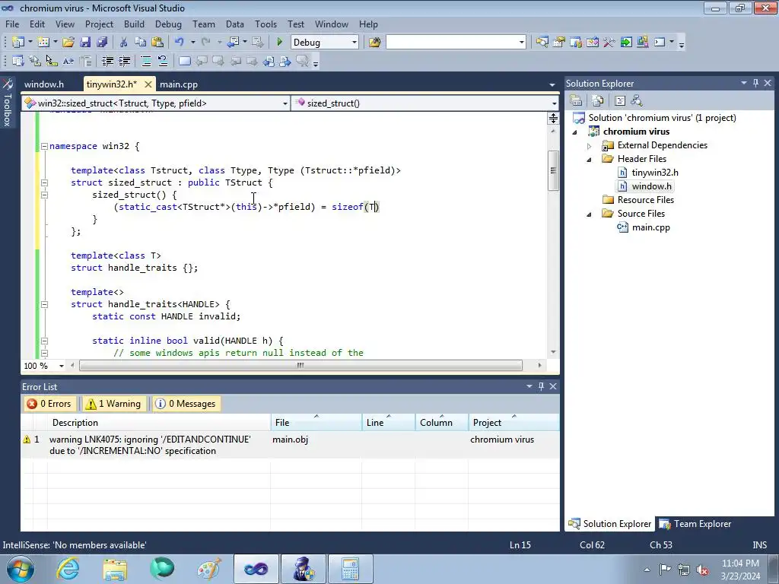Undo last edit with Undo icon
The image size is (779, 584).
180,43
